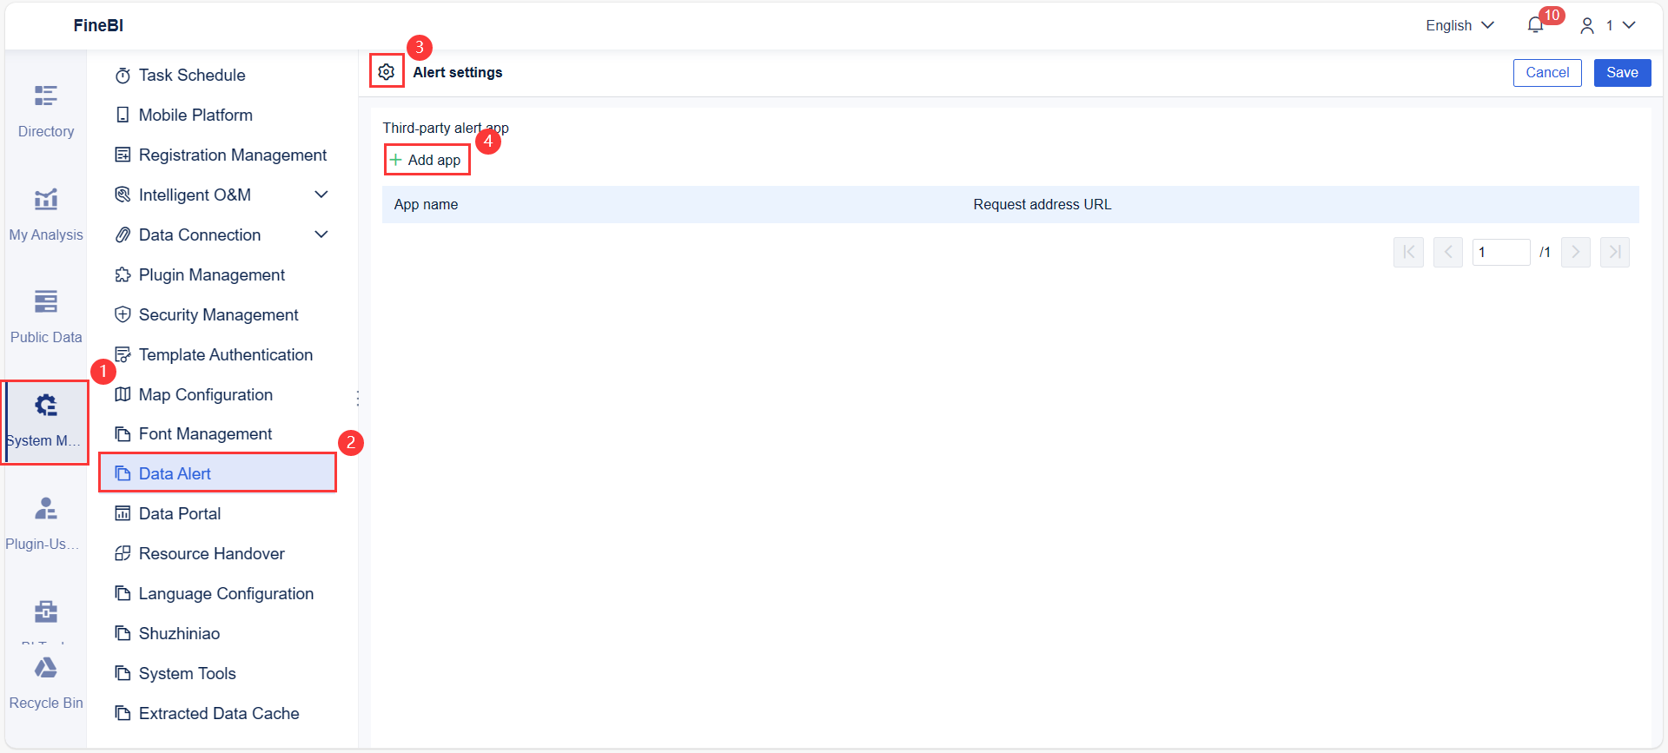Open the user account dropdown
1668x753 pixels.
(x=1608, y=25)
